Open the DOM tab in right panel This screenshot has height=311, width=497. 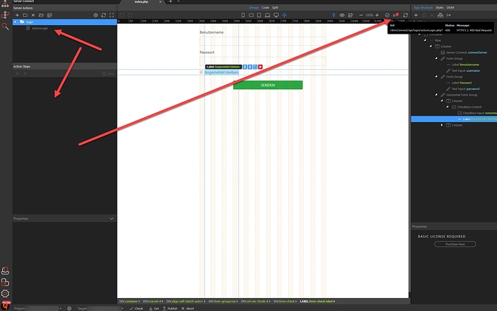pyautogui.click(x=450, y=8)
